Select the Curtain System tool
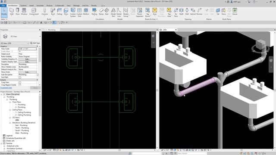This screenshot has width=276, height=155. click(73, 12)
